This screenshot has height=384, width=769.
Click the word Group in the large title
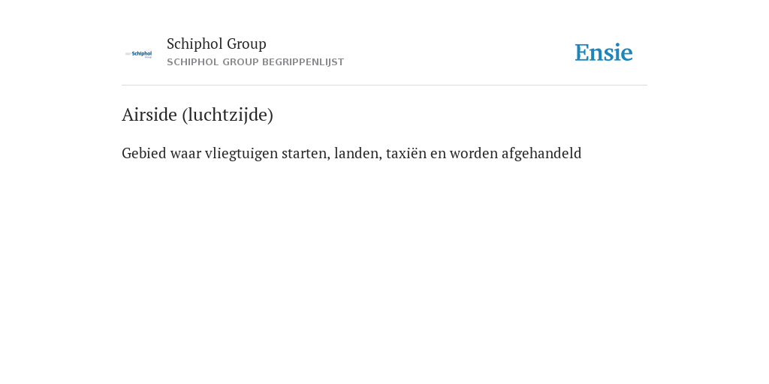(x=246, y=43)
